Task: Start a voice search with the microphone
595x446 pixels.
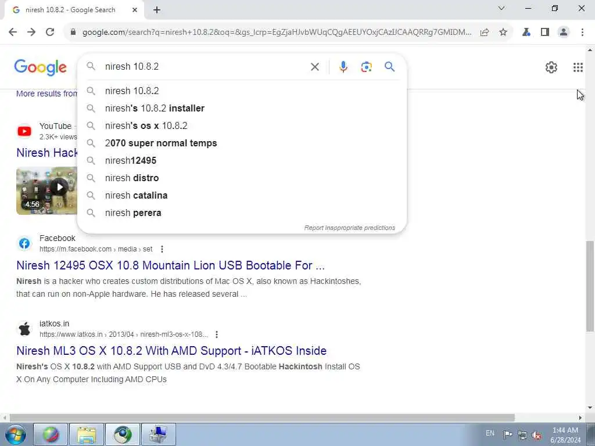Action: point(343,67)
